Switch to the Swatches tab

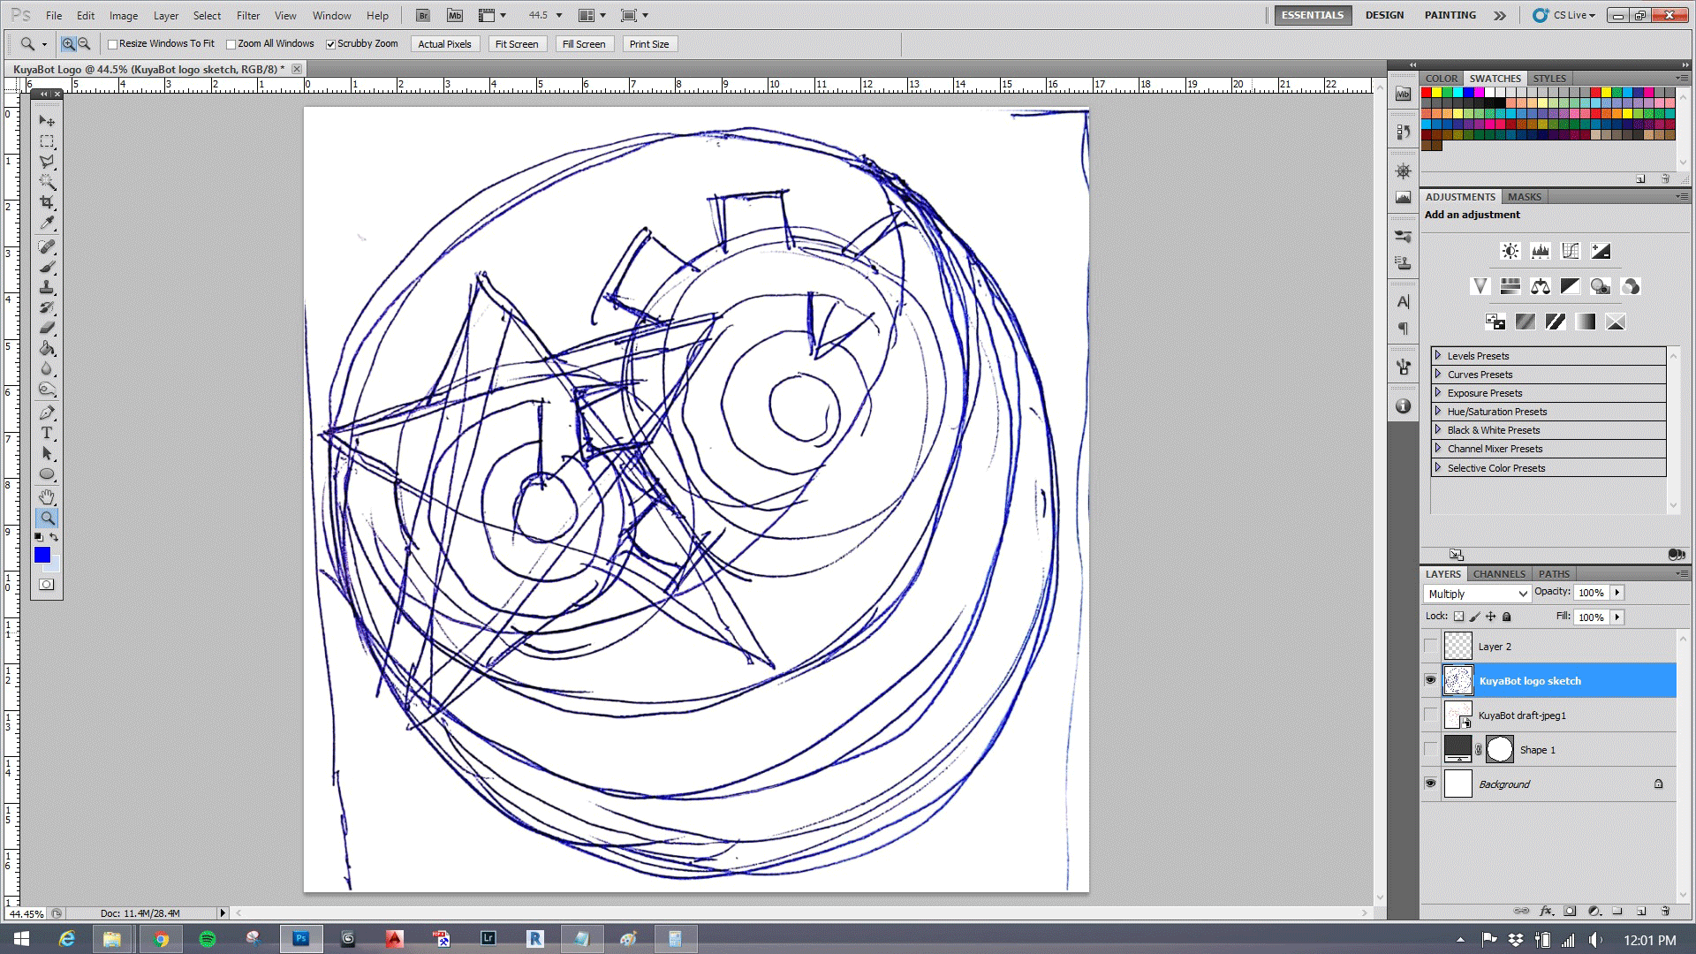(1495, 77)
